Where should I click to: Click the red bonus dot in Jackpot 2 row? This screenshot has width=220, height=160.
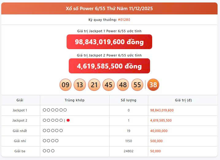coord(68,120)
